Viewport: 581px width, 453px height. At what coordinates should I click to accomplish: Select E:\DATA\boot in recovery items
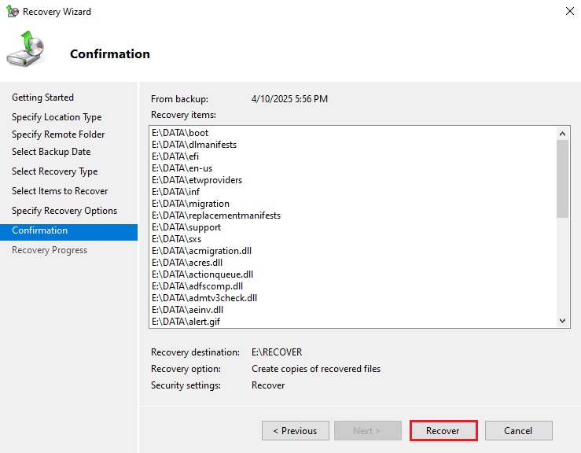[180, 133]
